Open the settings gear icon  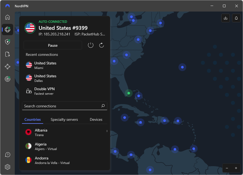pyautogui.click(x=8, y=167)
